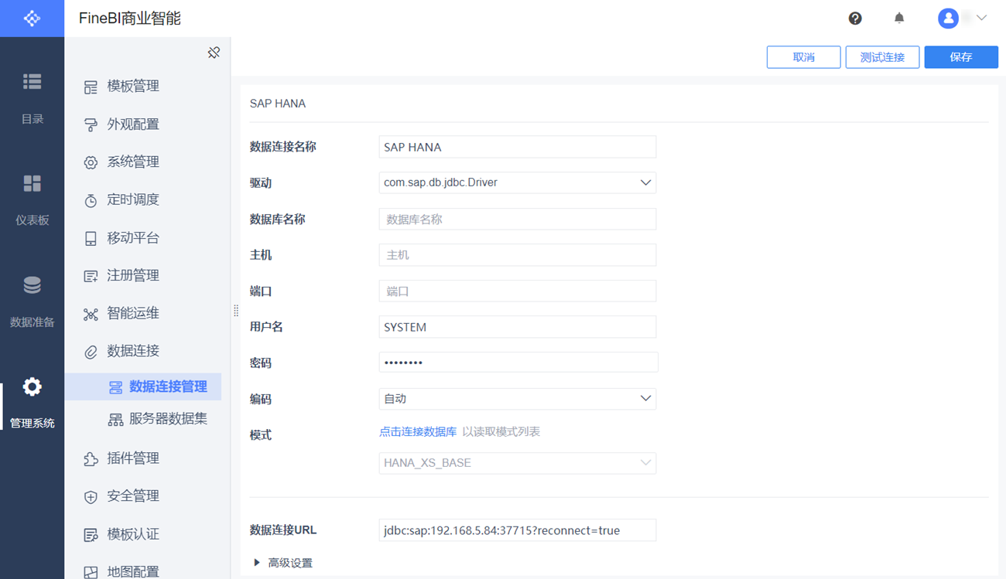Select 数据连接管理 submenu item

(143, 387)
